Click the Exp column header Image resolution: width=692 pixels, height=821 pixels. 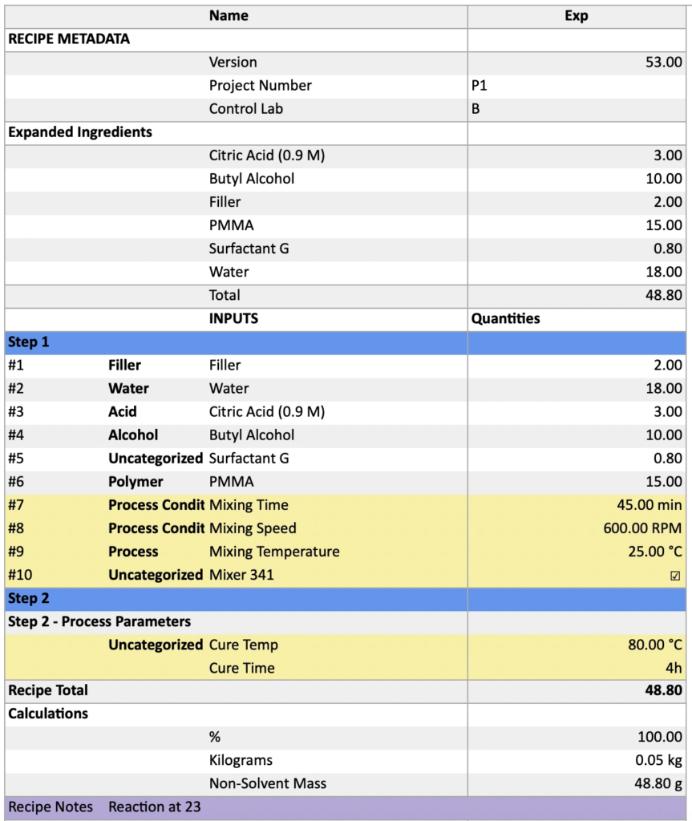click(x=576, y=16)
